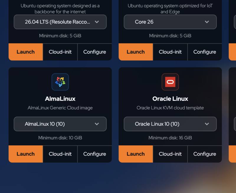Open Cloud-init for Oracle Linux
This screenshot has width=236, height=193.
click(x=170, y=154)
